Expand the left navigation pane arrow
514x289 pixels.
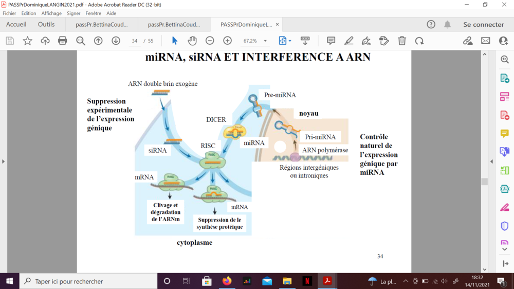tap(3, 161)
